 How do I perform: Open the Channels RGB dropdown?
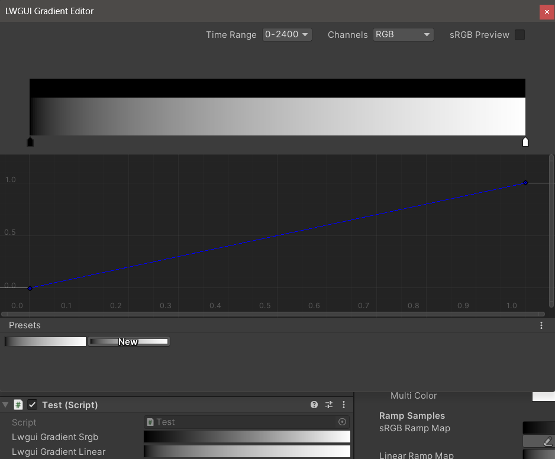pos(403,35)
